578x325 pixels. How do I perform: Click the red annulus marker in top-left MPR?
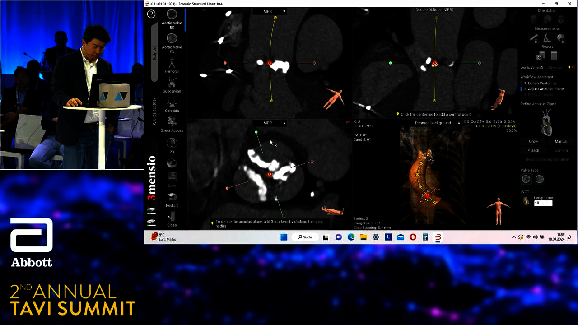point(270,64)
